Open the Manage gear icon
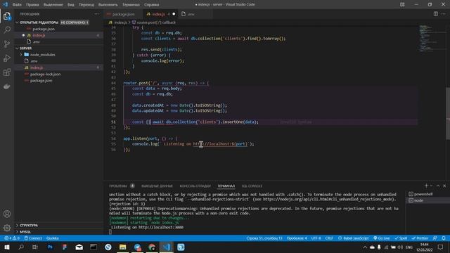The width and height of the screenshot is (450, 253). [7, 228]
